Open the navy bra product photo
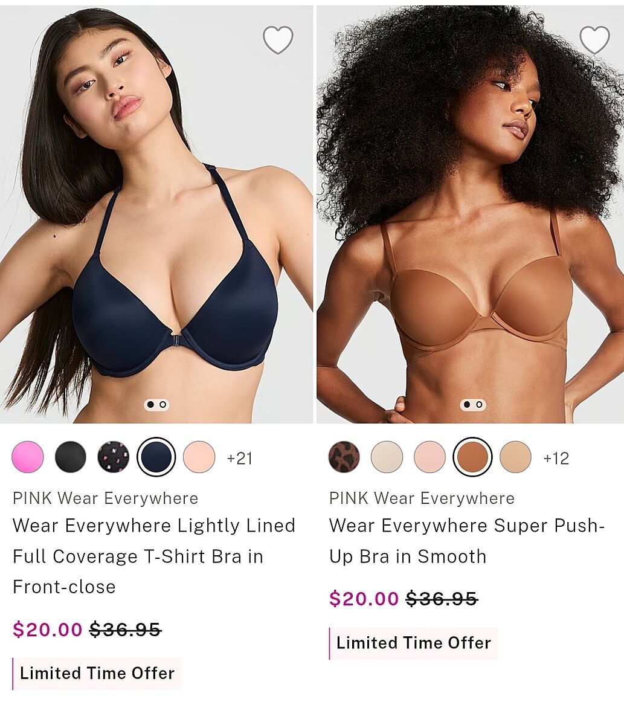This screenshot has height=725, width=624. pos(156,214)
